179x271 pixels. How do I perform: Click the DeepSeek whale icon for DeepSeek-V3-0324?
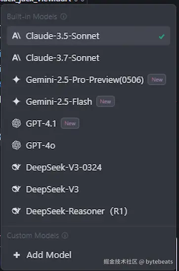click(16, 167)
